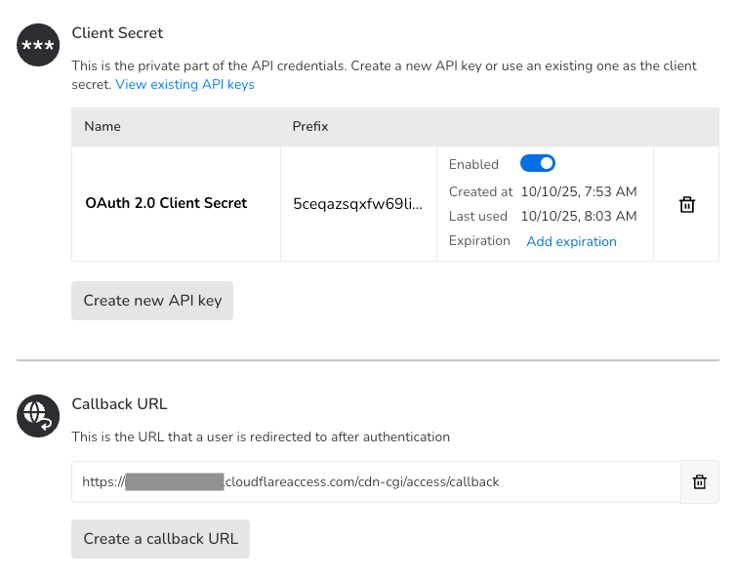Click the Callback URL globe icon
This screenshot has height=580, width=737.
coord(36,416)
